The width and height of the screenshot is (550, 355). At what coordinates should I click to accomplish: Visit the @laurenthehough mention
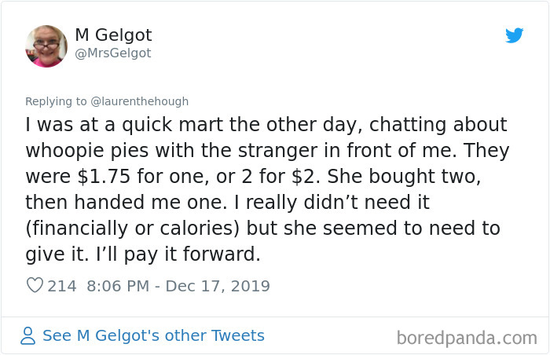[x=140, y=101]
